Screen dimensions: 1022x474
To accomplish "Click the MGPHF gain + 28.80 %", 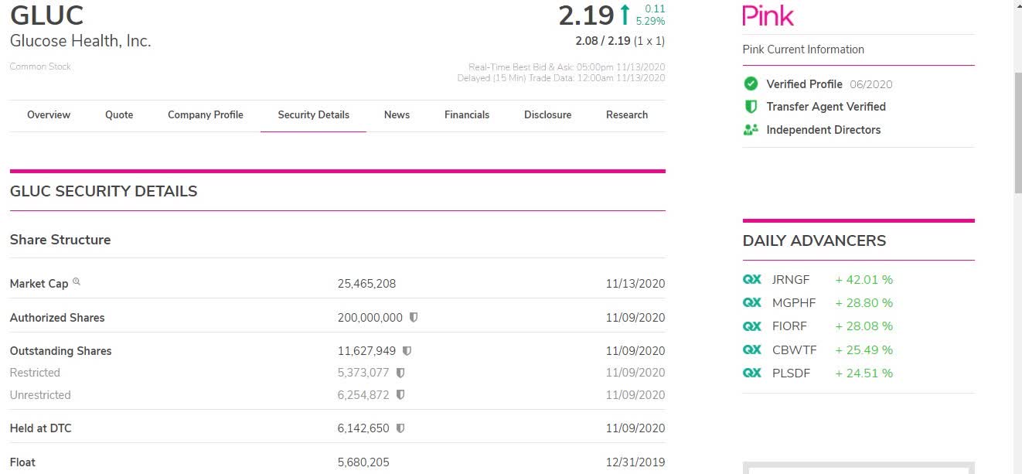I will coord(864,303).
